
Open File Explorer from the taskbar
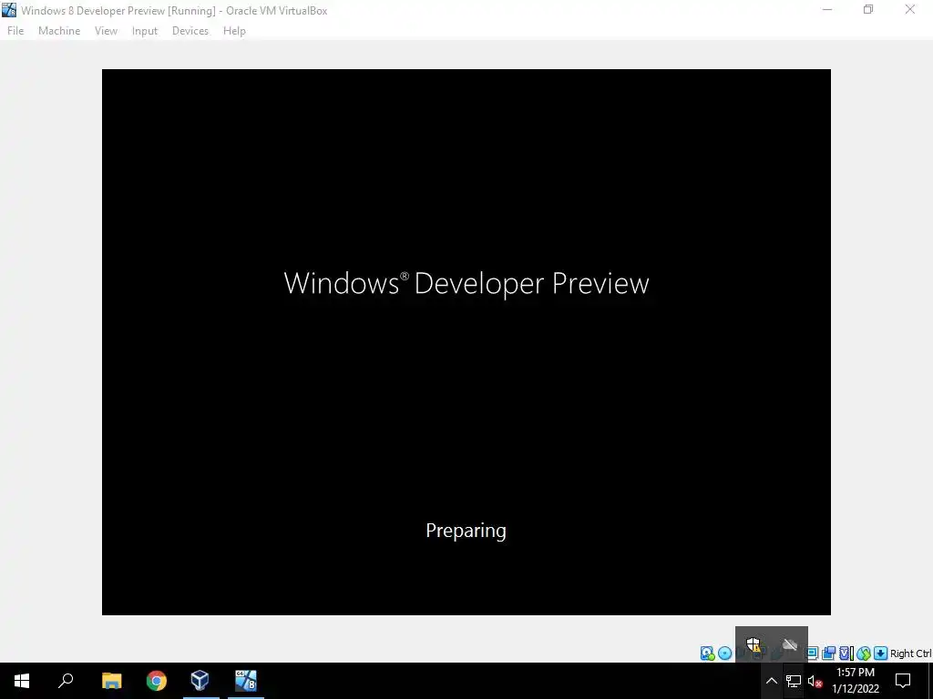coord(111,681)
